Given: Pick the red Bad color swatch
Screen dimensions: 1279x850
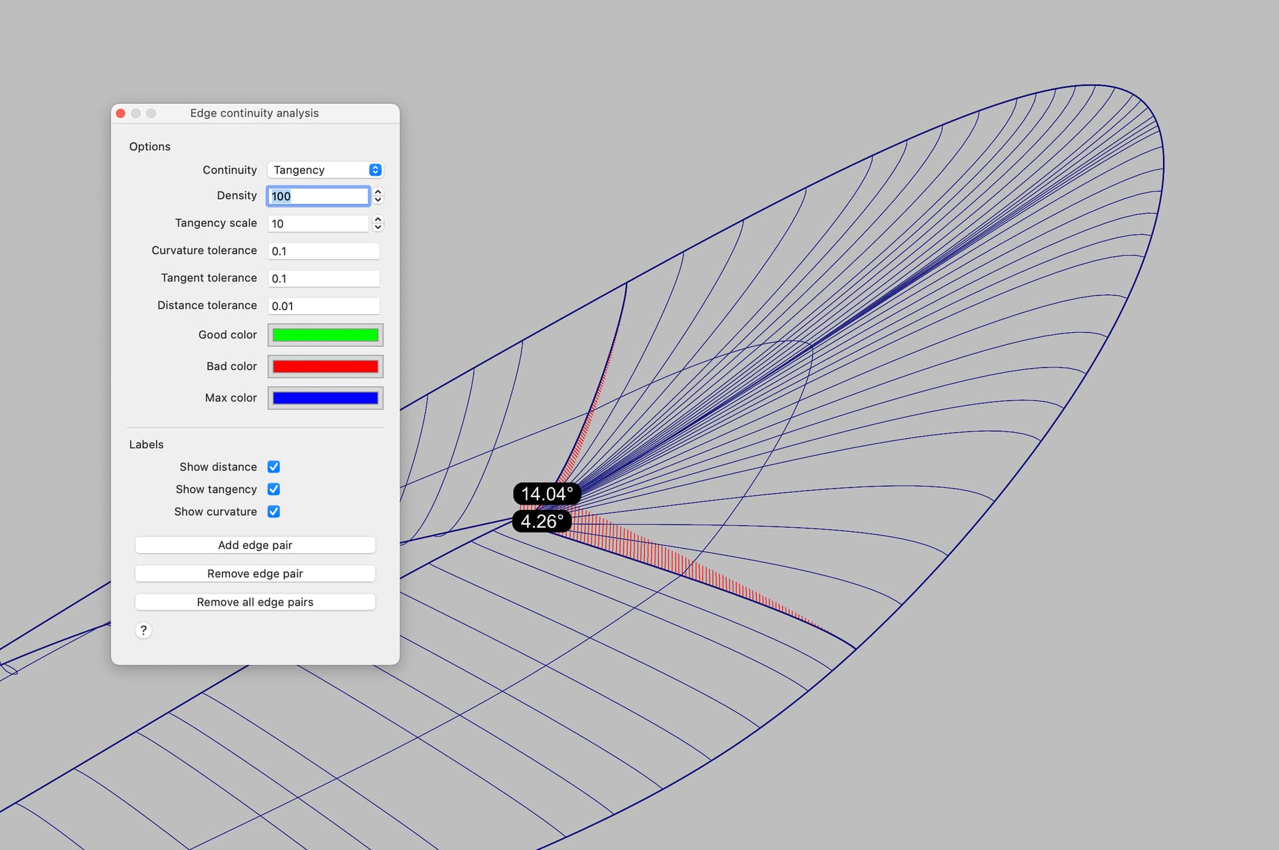Looking at the screenshot, I should coord(325,366).
